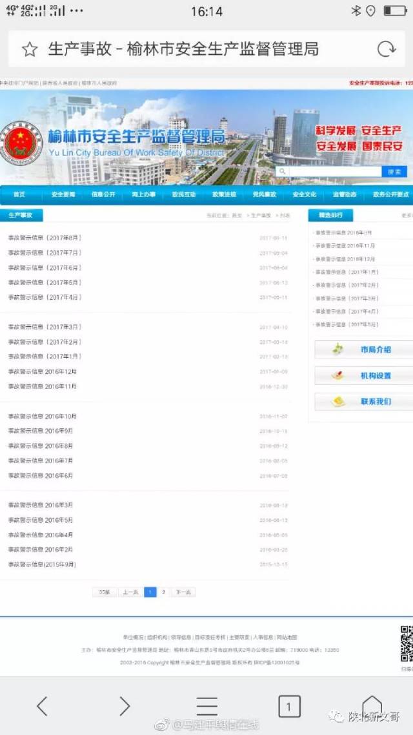Click the QR code in the footer

coord(407,643)
